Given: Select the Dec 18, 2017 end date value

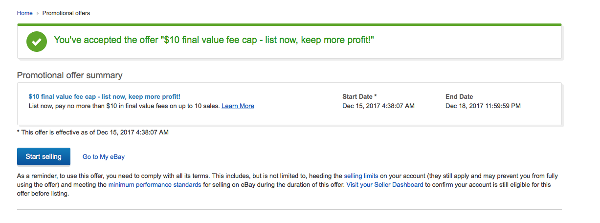Looking at the screenshot, I should (483, 106).
